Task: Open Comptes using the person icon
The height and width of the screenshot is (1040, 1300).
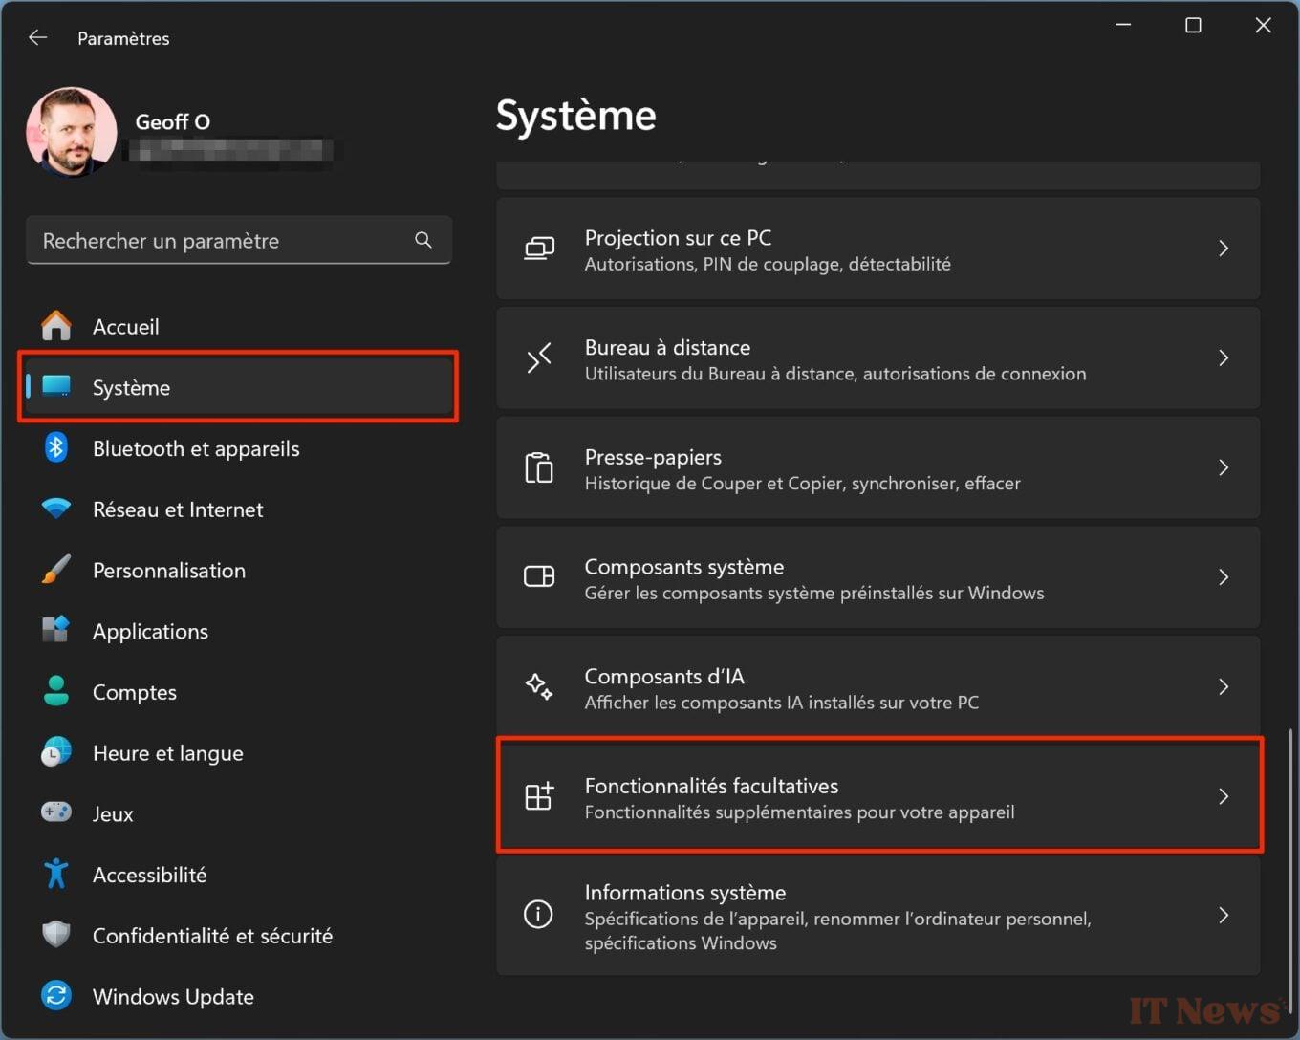Action: tap(56, 691)
